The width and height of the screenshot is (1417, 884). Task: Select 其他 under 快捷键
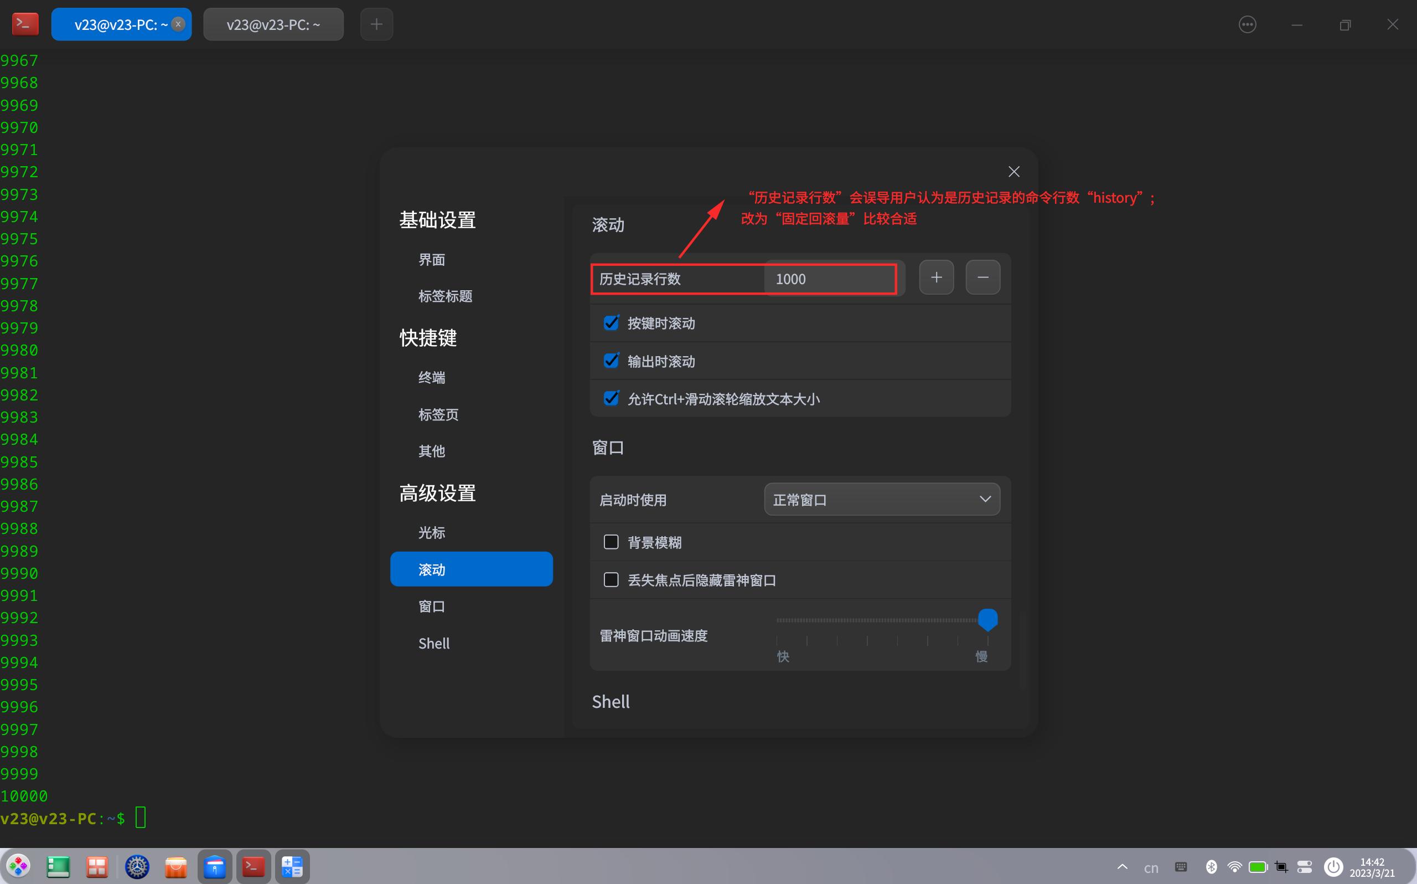pos(432,451)
